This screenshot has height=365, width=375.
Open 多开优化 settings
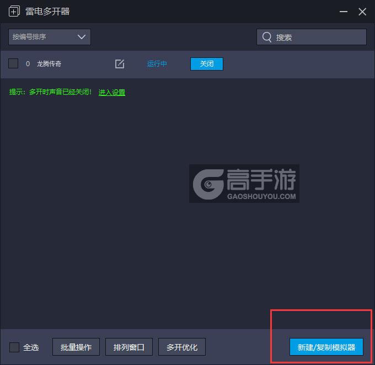tap(182, 347)
